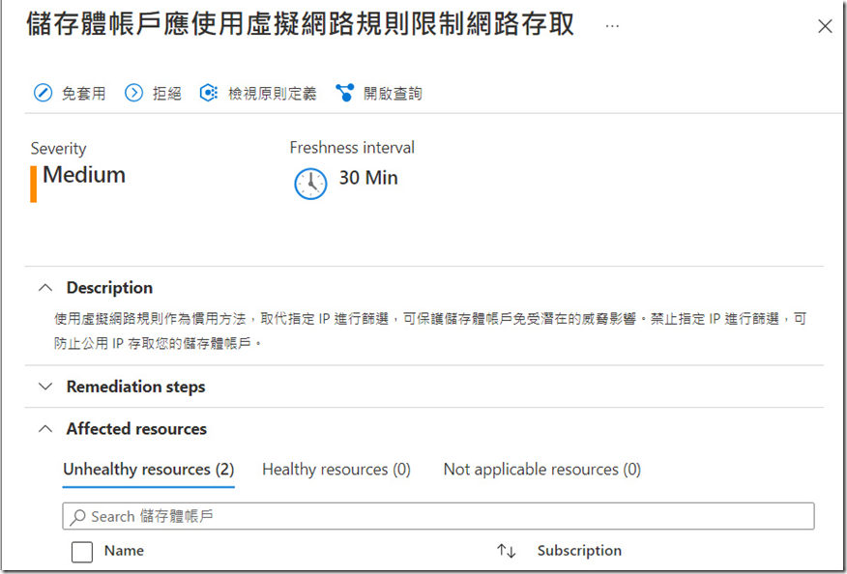The width and height of the screenshot is (847, 574).
Task: Click the 檢視原則定義 hexagon icon
Action: click(209, 93)
